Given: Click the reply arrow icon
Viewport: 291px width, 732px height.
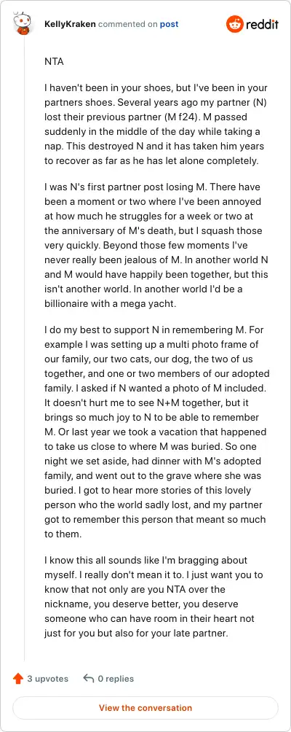Looking at the screenshot, I should click(89, 679).
